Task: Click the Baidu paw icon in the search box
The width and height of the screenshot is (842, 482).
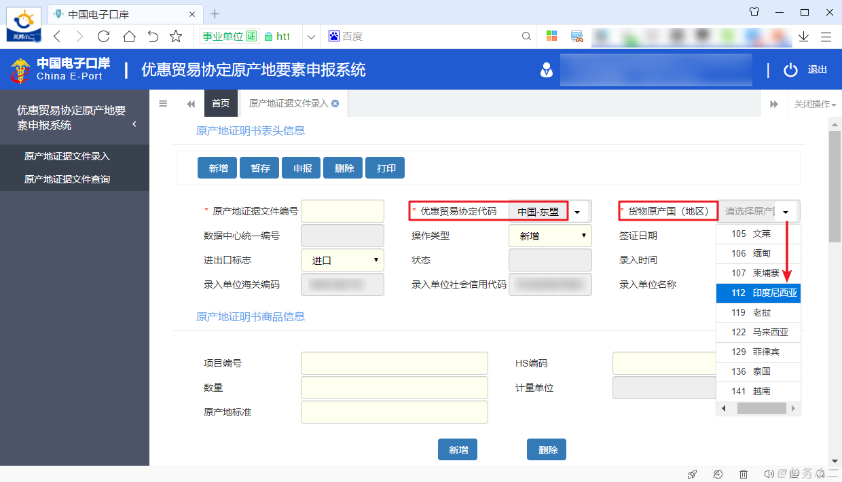Action: coord(333,37)
